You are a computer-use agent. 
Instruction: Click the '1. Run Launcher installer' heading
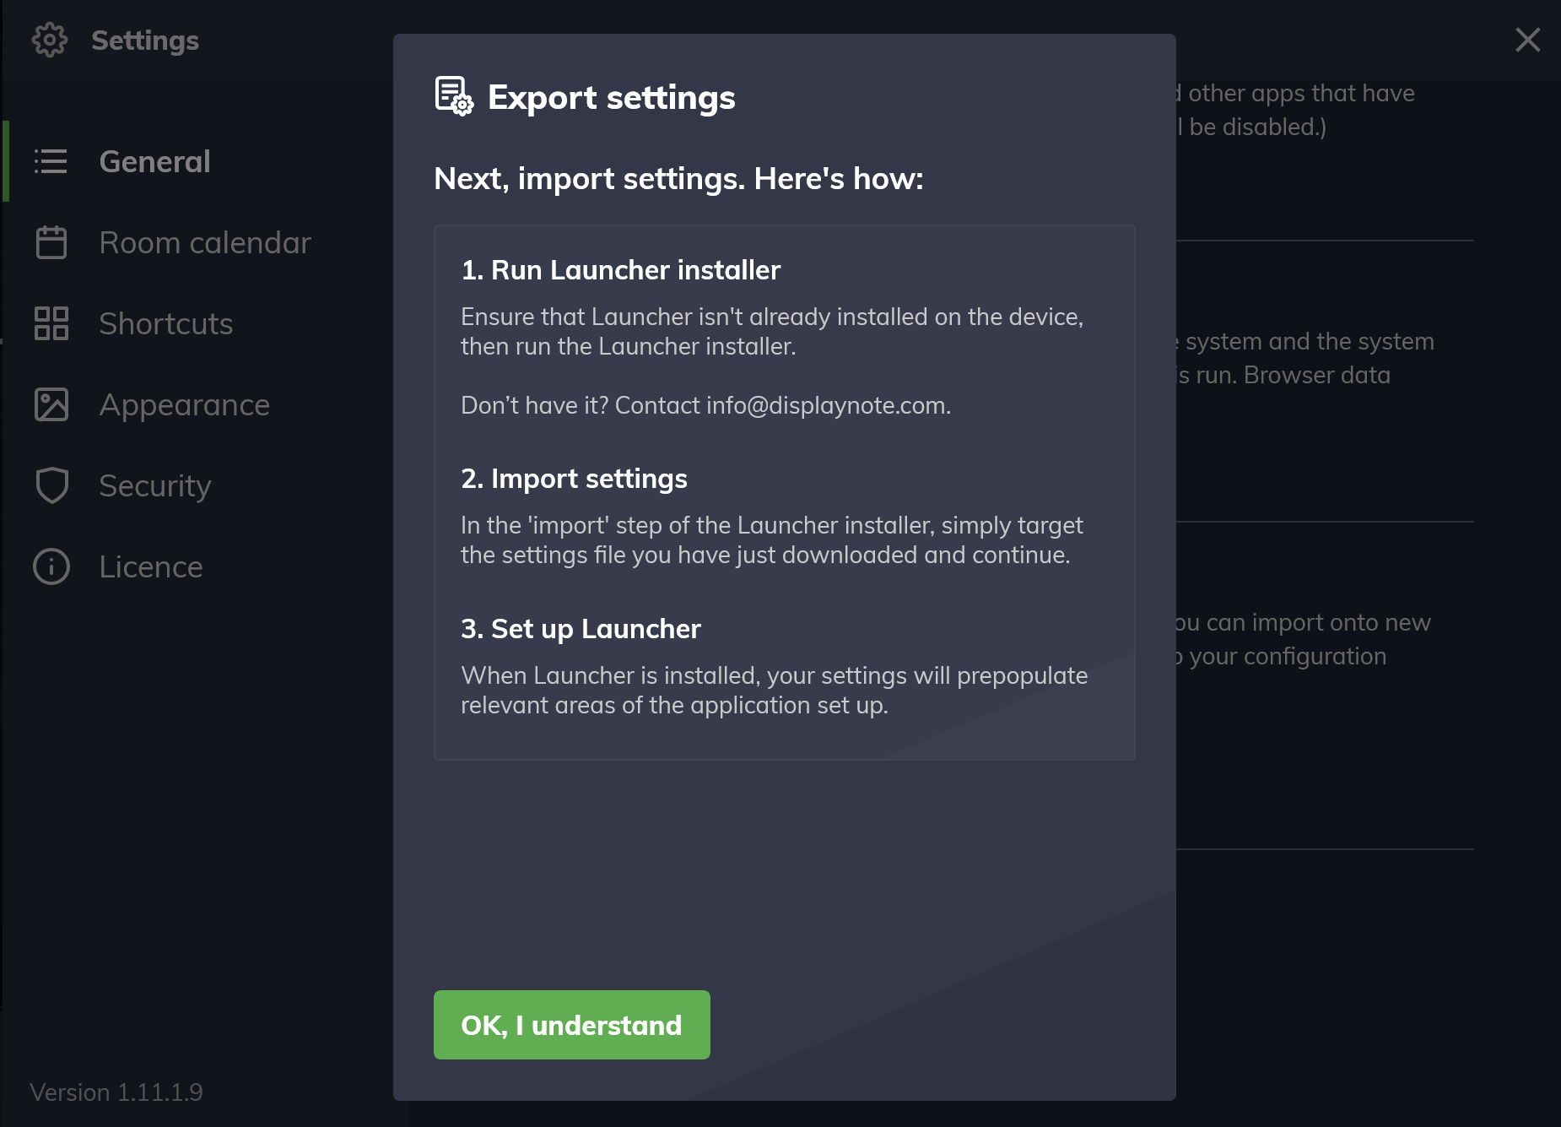[x=621, y=270]
